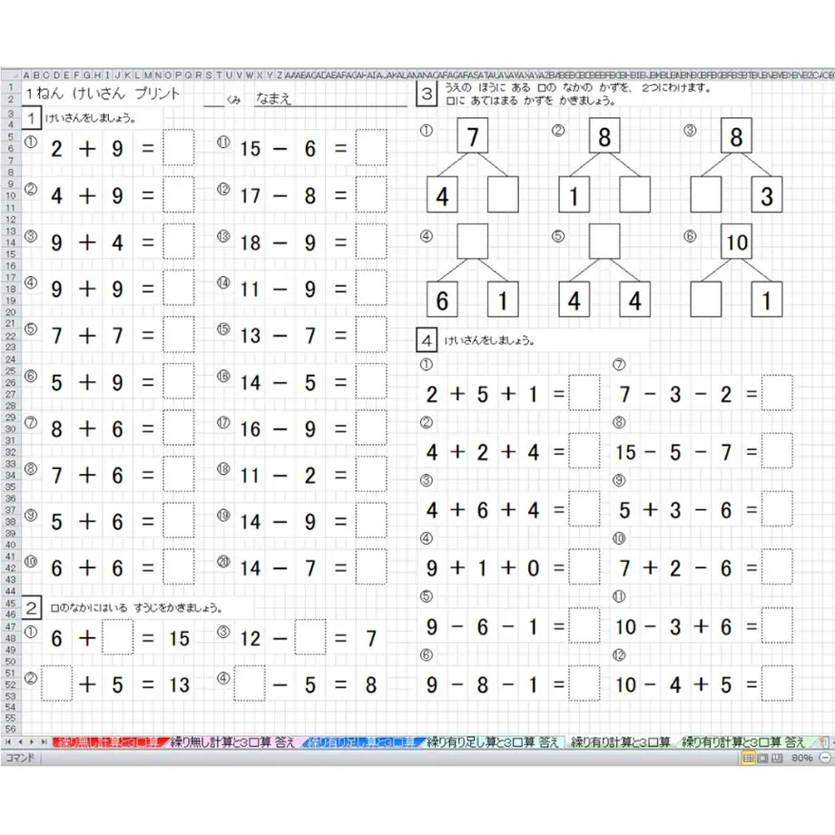Select row 56 header

coord(11,729)
